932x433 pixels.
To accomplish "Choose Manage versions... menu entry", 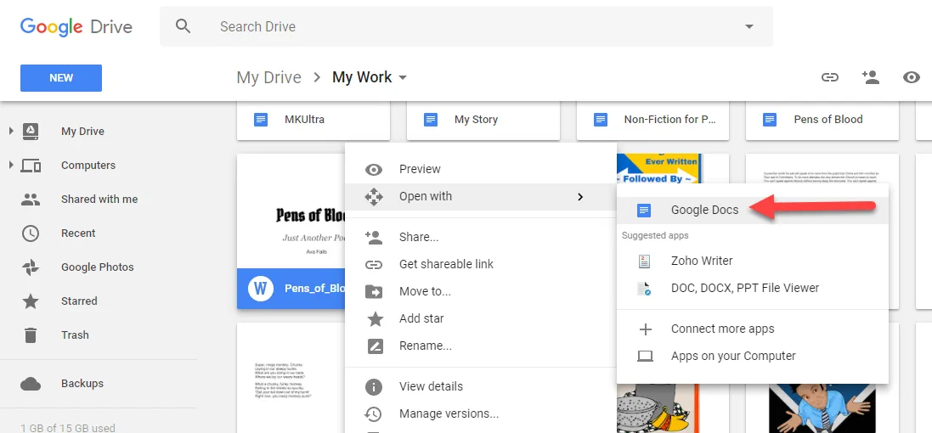I will 481,413.
